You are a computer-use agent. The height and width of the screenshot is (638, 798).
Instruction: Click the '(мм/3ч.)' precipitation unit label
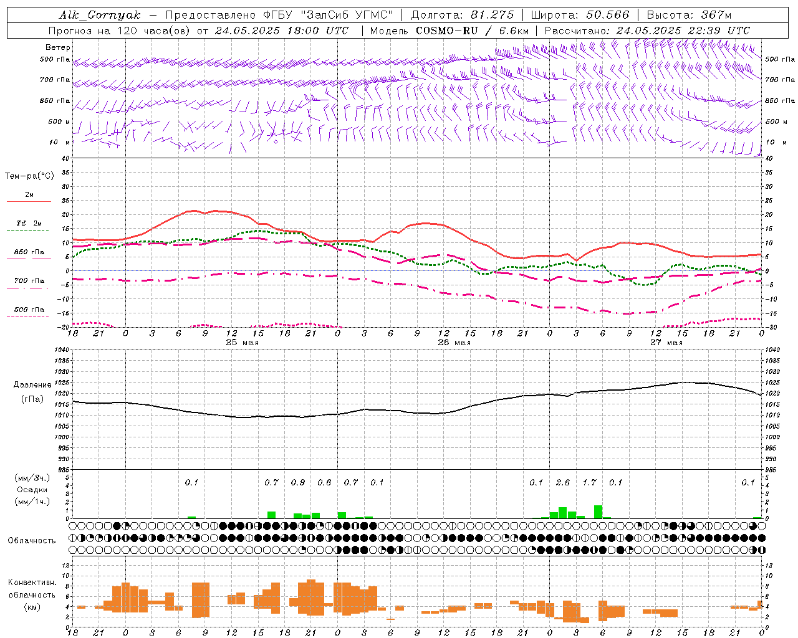coord(32,478)
